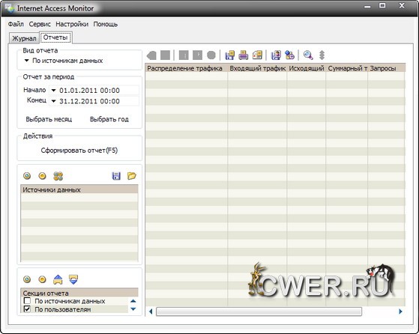
Task: Click the greyed-out next page icon
Action: coord(197,55)
